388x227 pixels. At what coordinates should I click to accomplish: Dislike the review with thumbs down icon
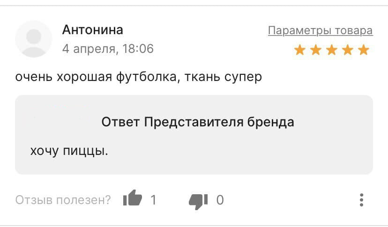point(198,202)
